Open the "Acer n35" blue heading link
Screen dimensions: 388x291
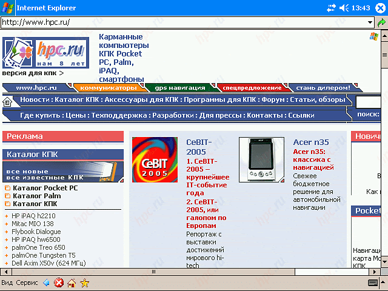pyautogui.click(x=311, y=142)
